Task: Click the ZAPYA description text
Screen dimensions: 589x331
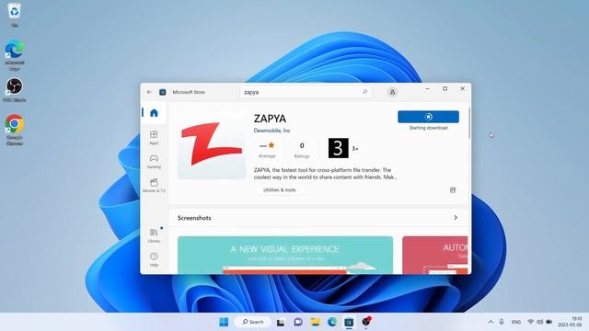Action: [325, 174]
